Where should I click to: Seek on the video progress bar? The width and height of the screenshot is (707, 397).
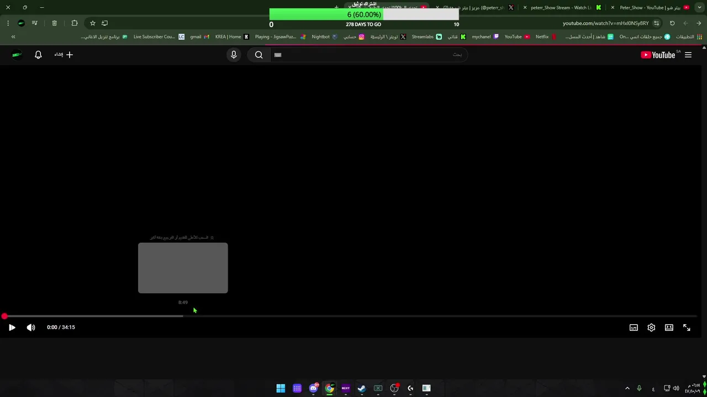[x=351, y=316]
